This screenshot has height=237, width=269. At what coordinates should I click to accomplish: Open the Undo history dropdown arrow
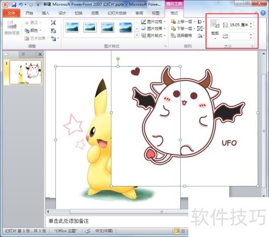pos(25,4)
